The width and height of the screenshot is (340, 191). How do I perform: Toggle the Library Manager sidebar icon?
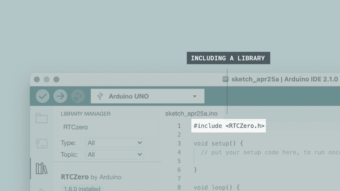42,168
